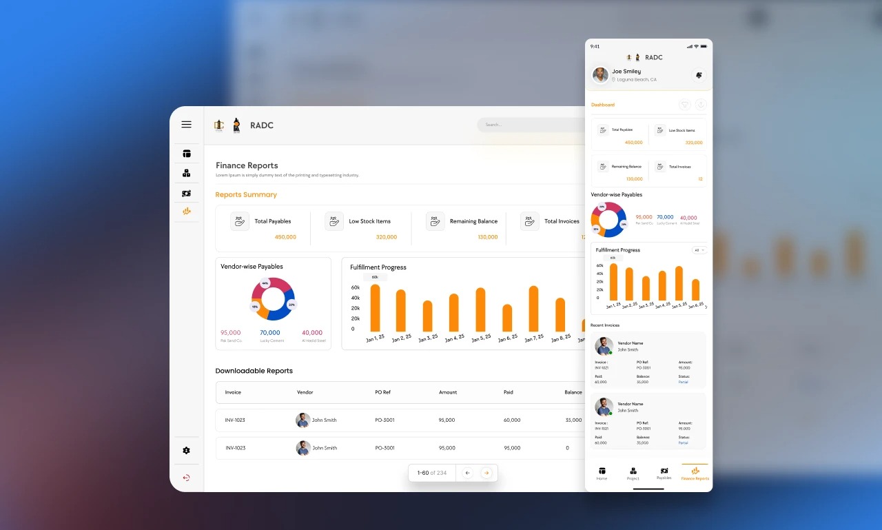Select the Payables tab in mobile bottom bar

pos(664,473)
